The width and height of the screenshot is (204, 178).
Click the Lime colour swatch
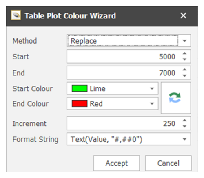tap(80, 88)
